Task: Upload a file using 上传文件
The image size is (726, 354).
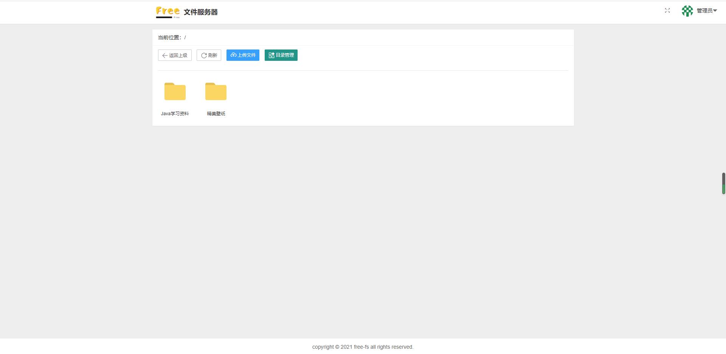Action: [x=243, y=55]
